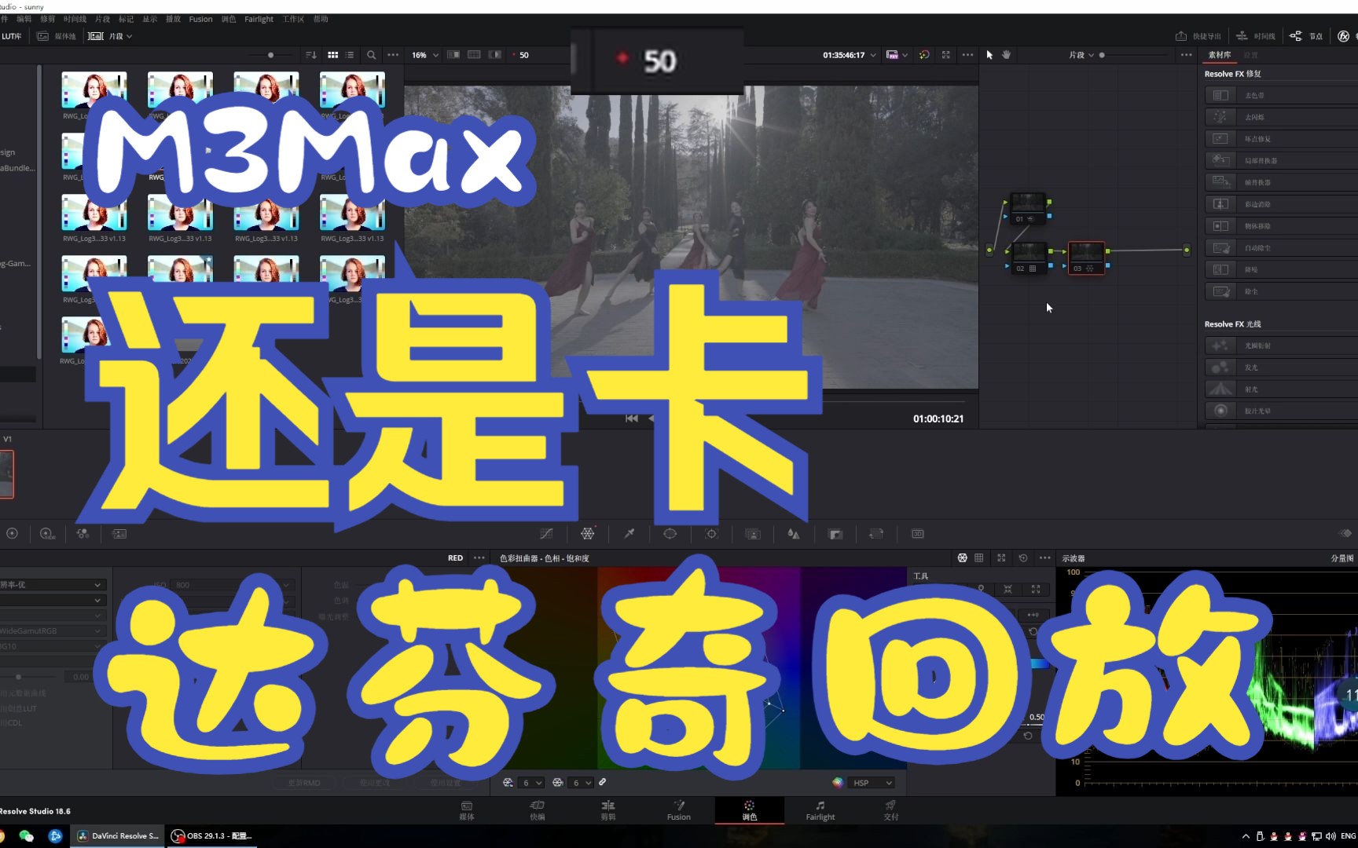1358x848 pixels.
Task: Click the Quick Export (快捷导出) button
Action: [1198, 36]
